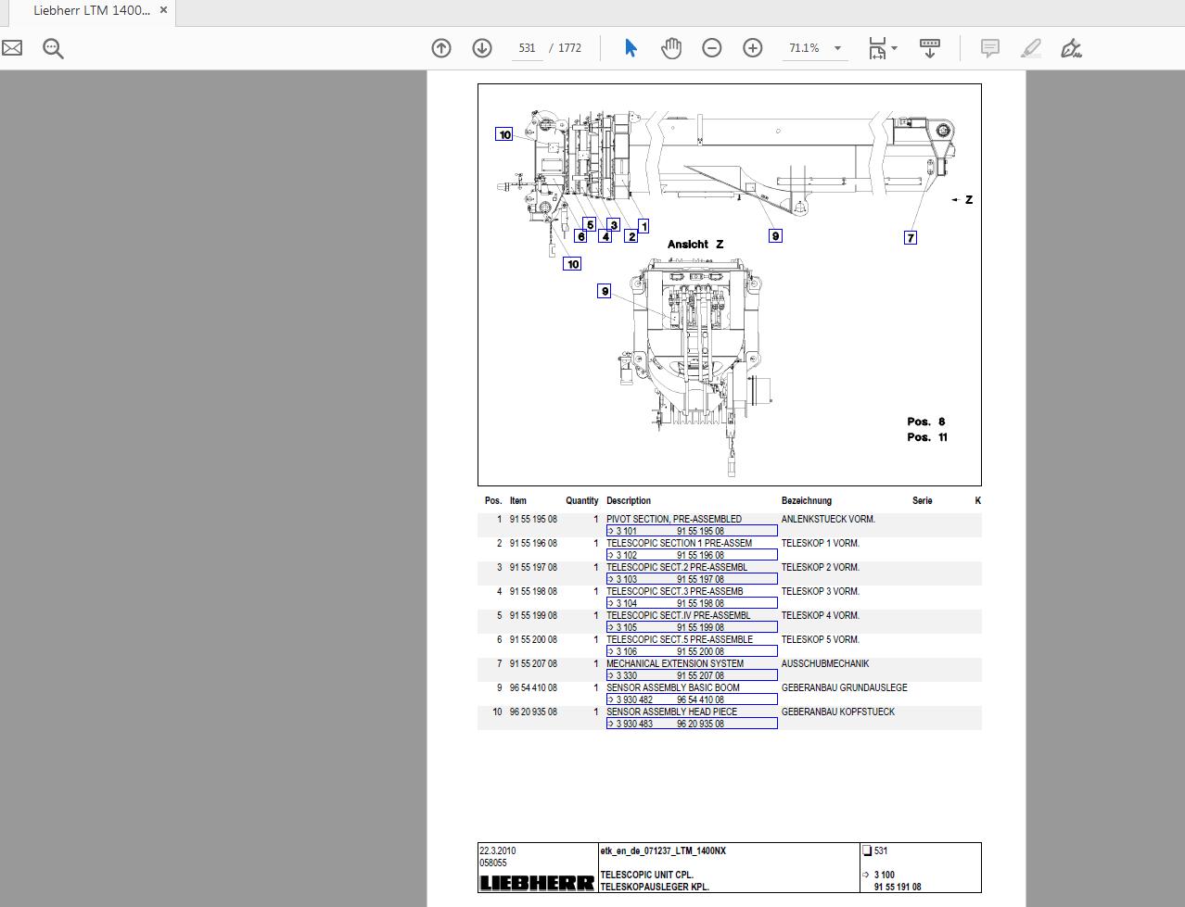Viewport: 1185px width, 907px height.
Task: Click the Bezeichnung column header
Action: 807,500
